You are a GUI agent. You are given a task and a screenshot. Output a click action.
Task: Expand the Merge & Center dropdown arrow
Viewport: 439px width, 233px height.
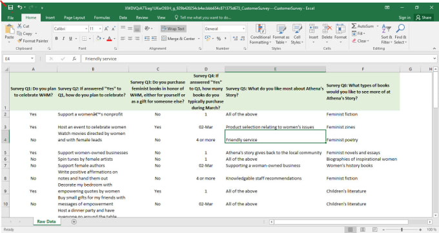point(199,39)
